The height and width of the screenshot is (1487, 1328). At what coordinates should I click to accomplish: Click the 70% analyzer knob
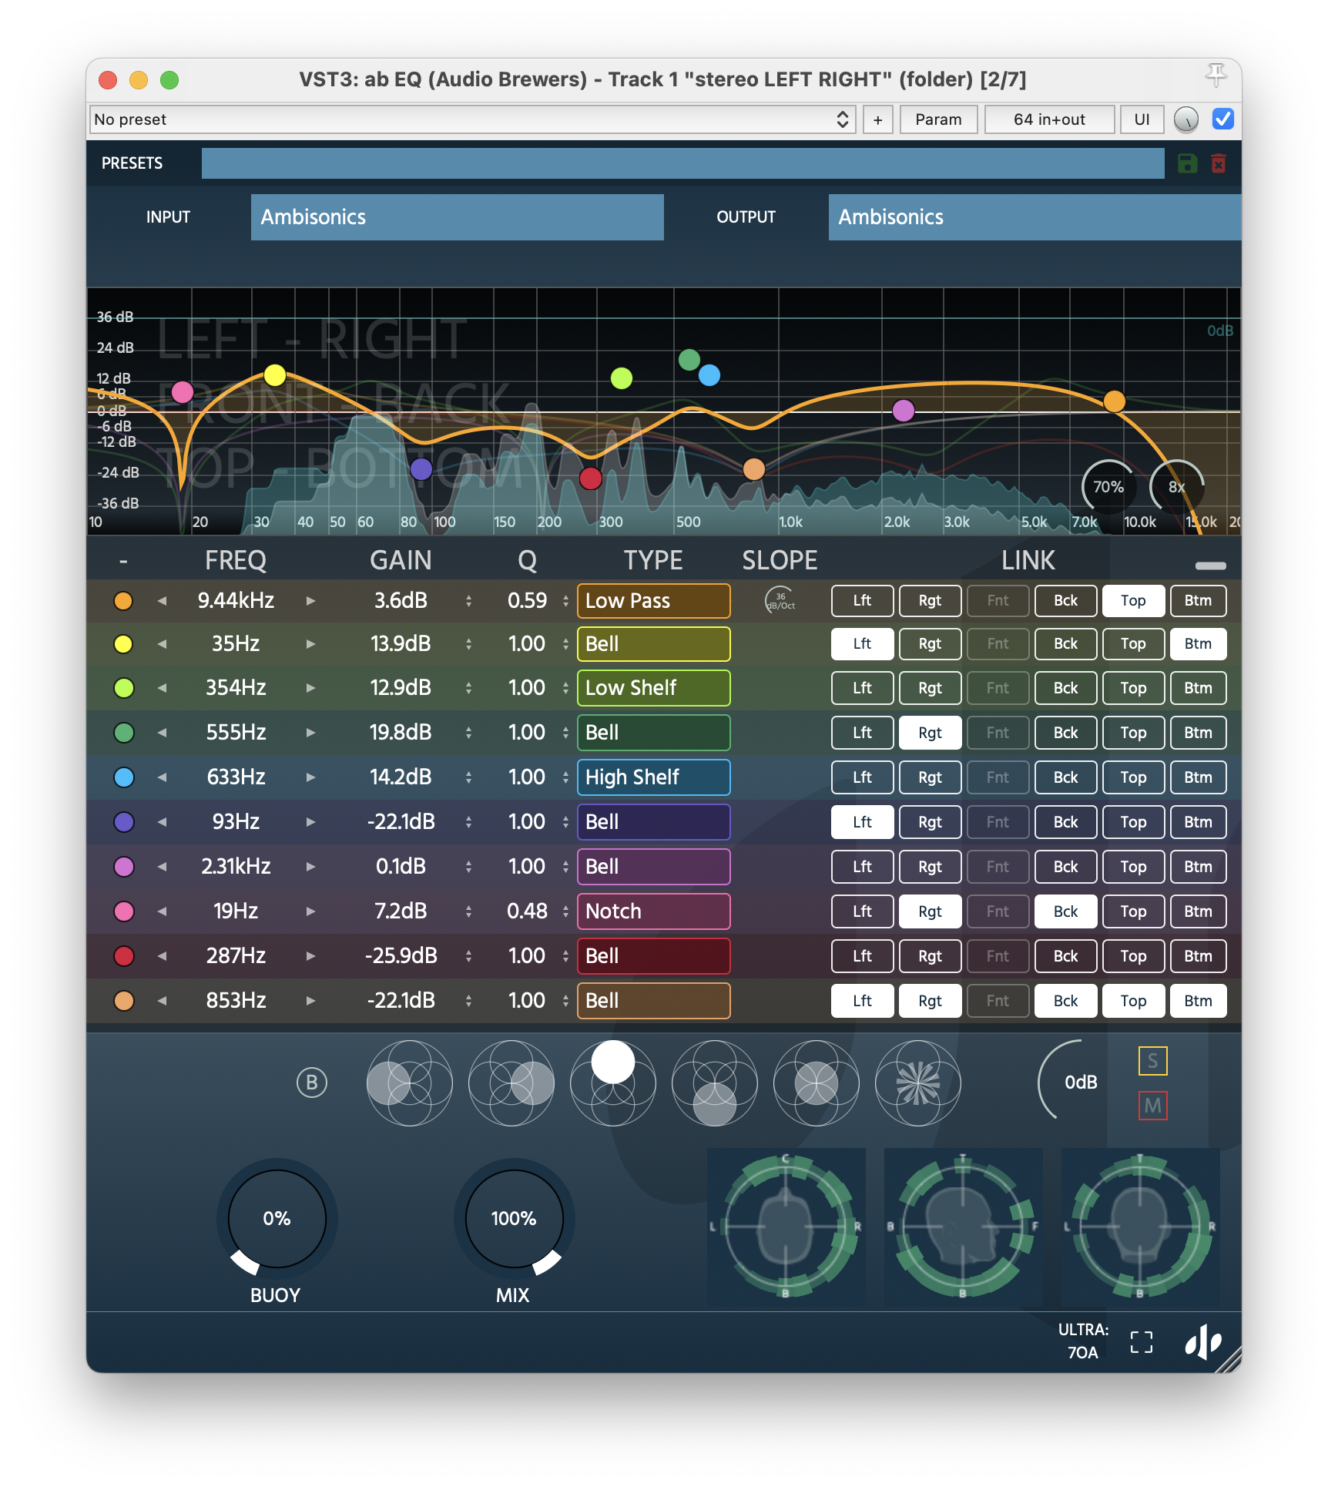(1108, 486)
